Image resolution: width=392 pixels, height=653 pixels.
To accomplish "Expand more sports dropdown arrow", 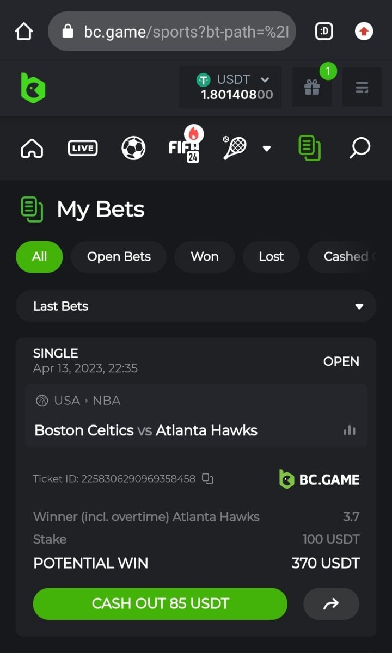I will pyautogui.click(x=267, y=149).
